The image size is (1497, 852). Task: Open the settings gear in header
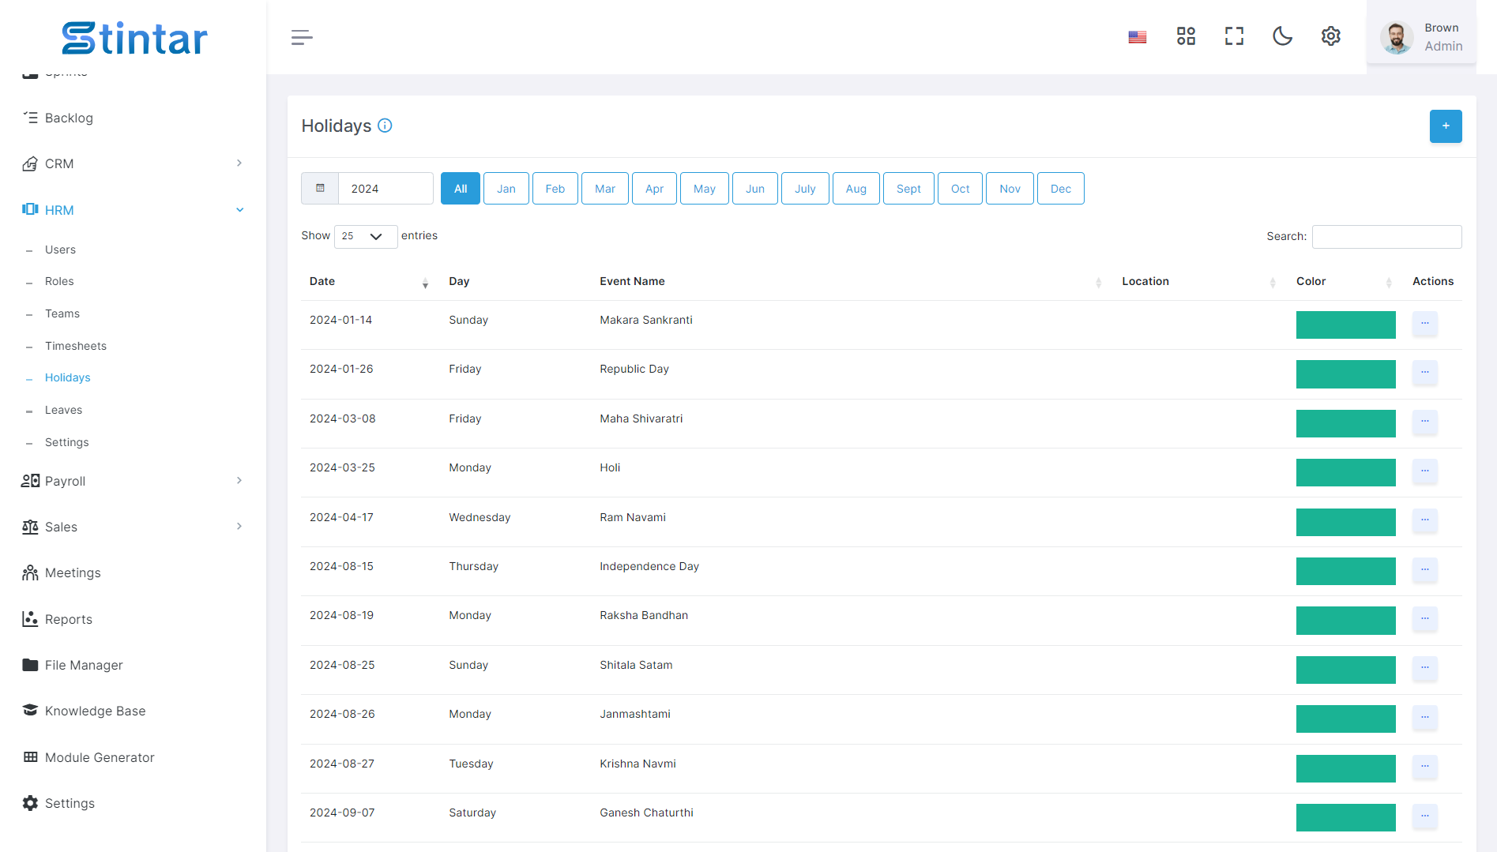pyautogui.click(x=1331, y=36)
